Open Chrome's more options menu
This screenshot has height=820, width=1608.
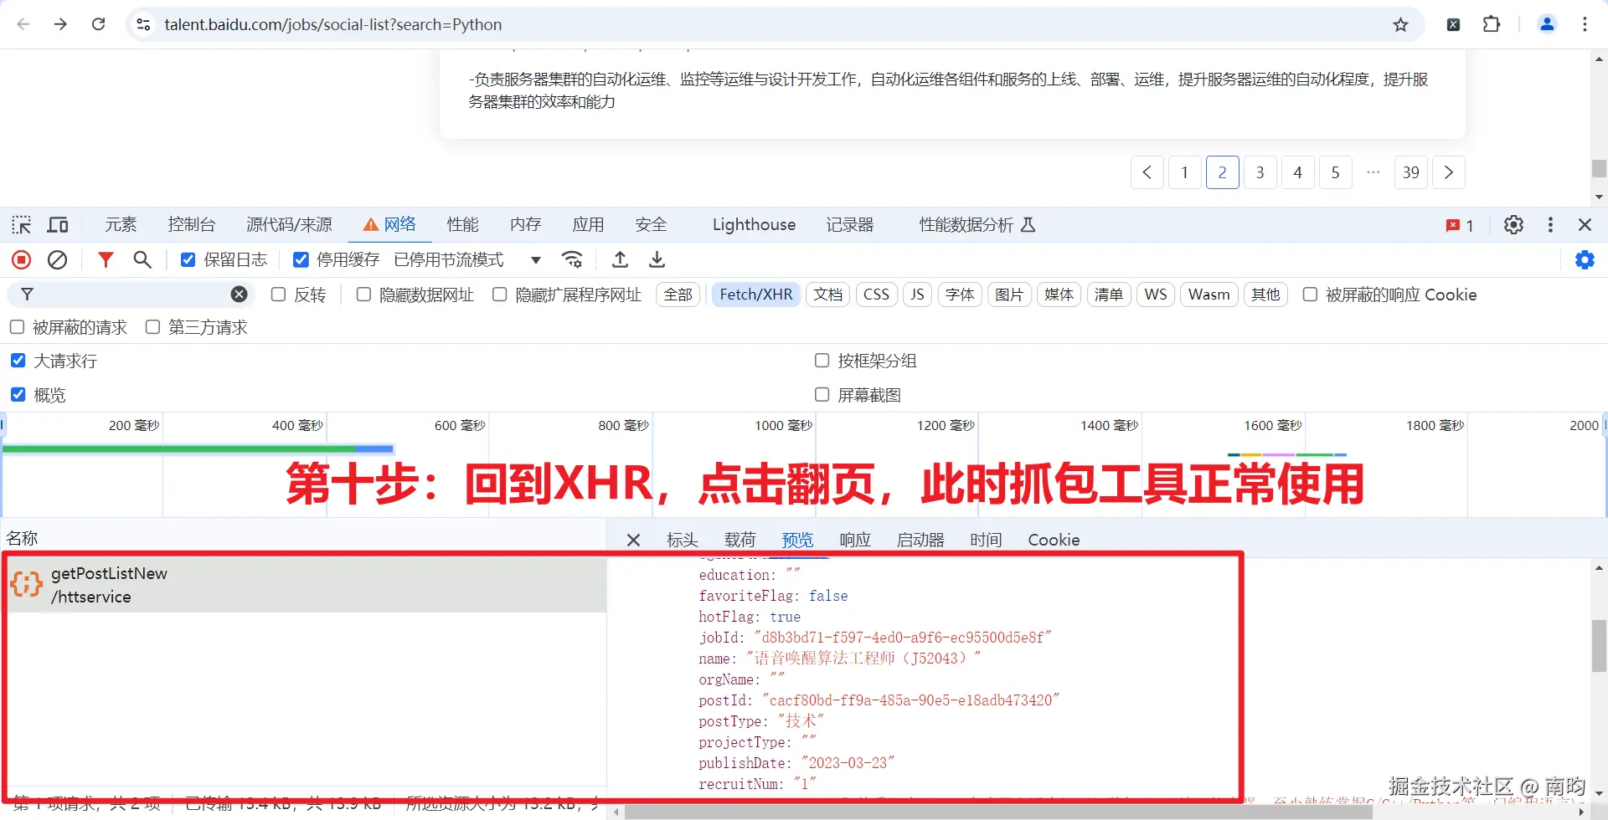coord(1585,24)
